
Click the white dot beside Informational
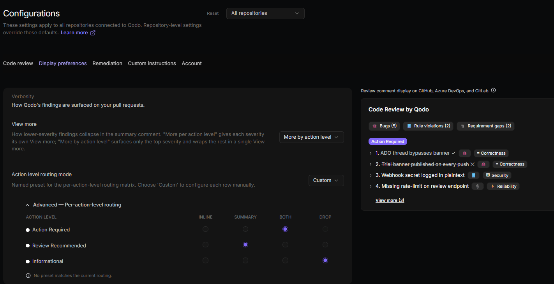click(x=28, y=261)
